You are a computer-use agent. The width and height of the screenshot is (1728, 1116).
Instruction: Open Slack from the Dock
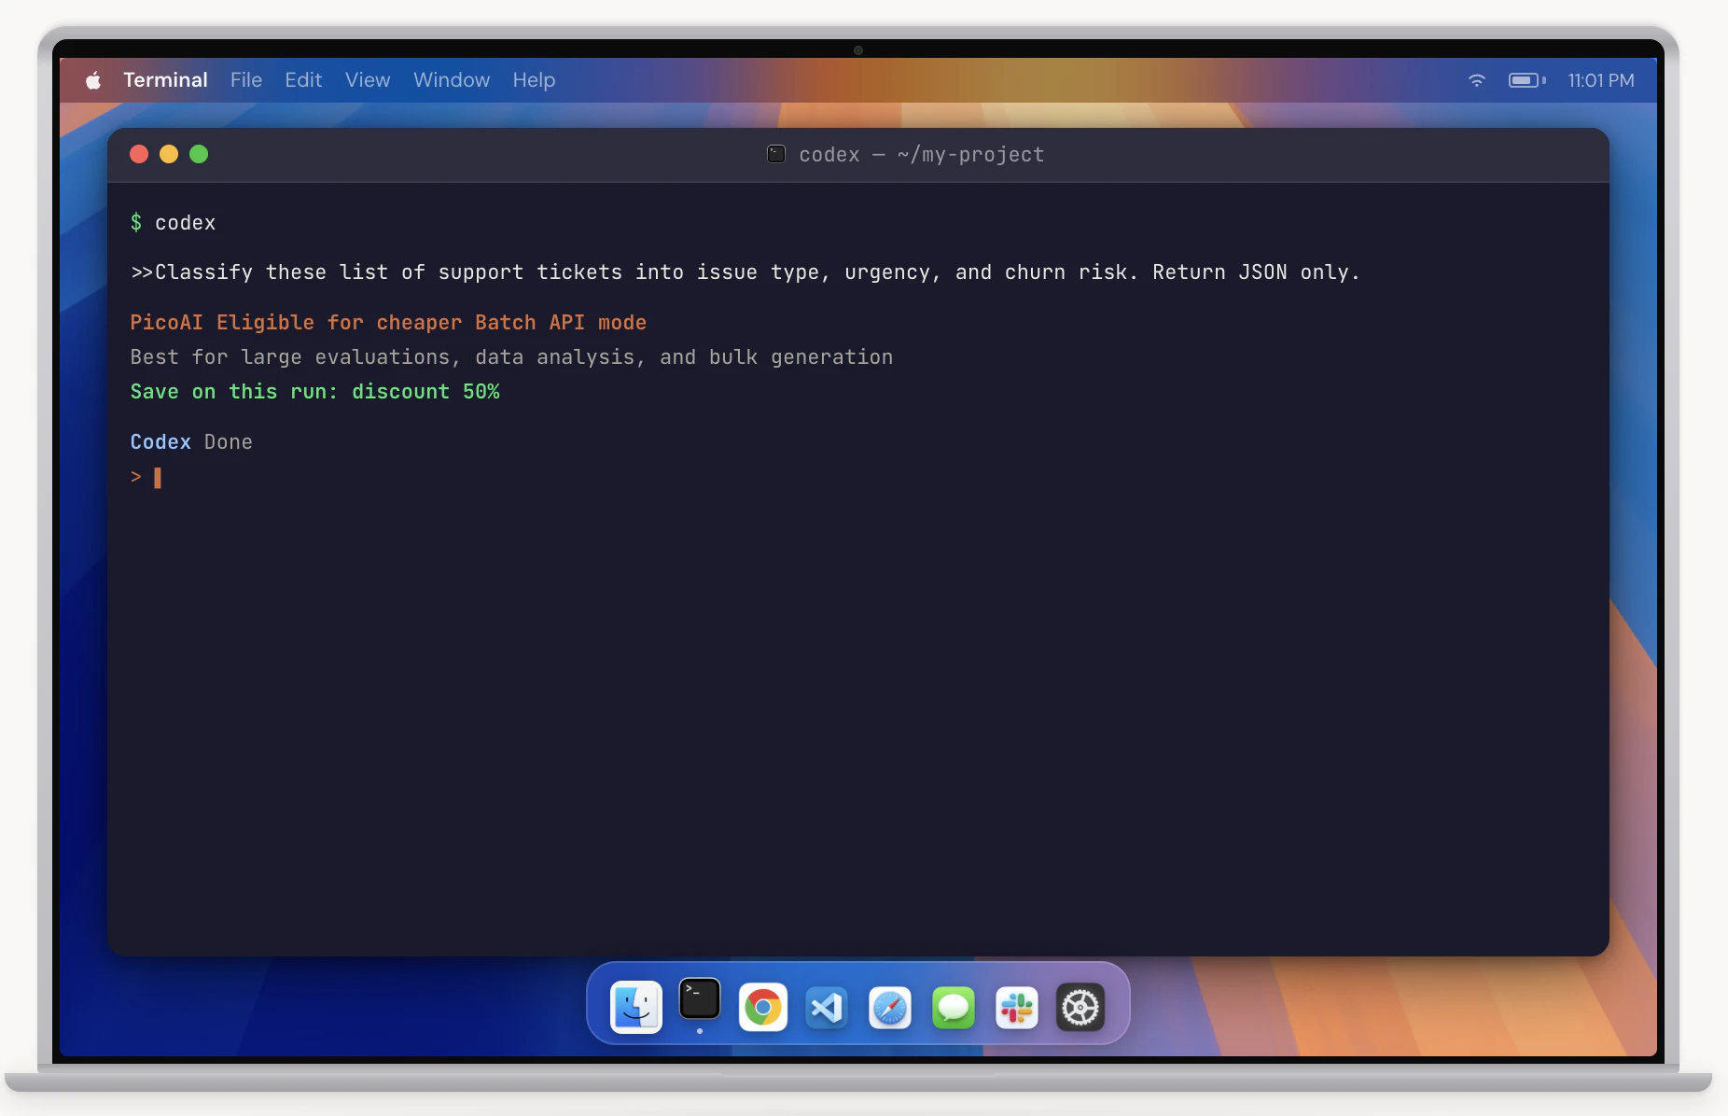1016,1008
